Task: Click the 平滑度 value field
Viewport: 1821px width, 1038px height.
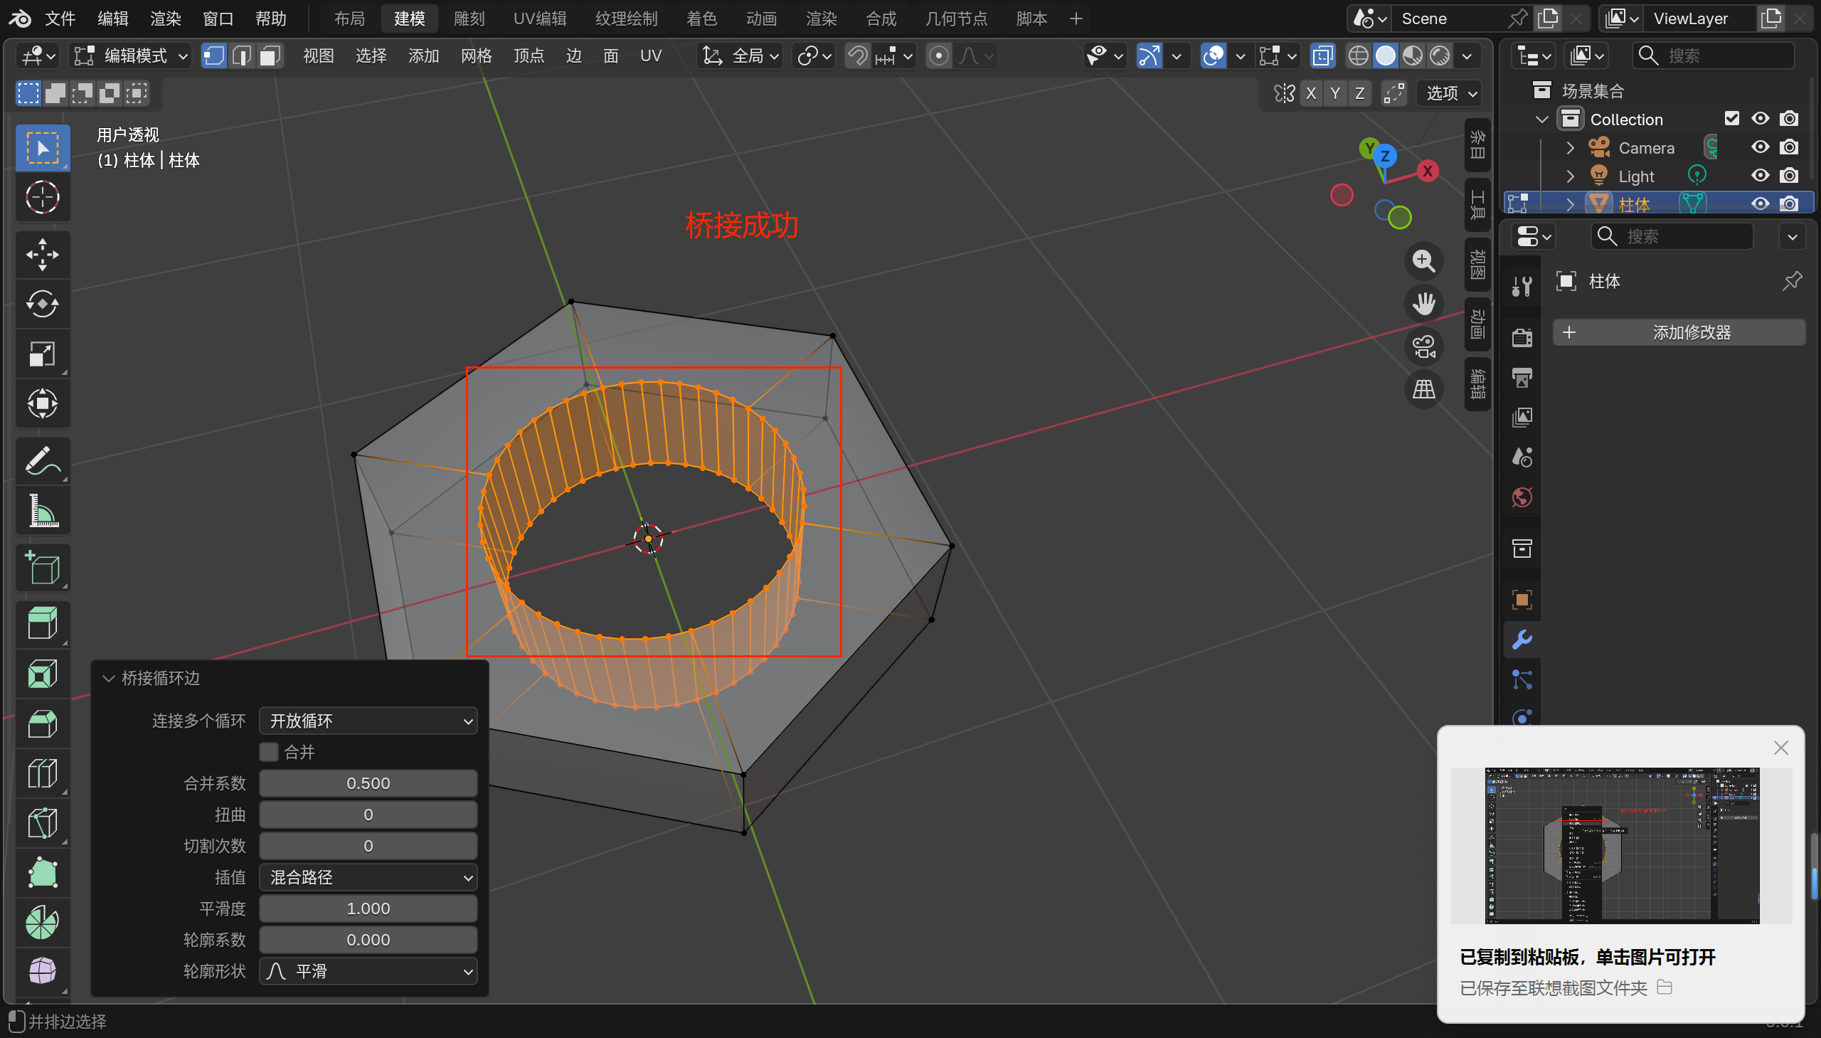Action: coord(368,909)
